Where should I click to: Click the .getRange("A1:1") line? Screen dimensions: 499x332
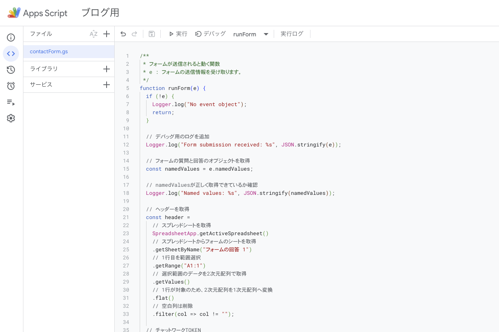click(x=179, y=266)
